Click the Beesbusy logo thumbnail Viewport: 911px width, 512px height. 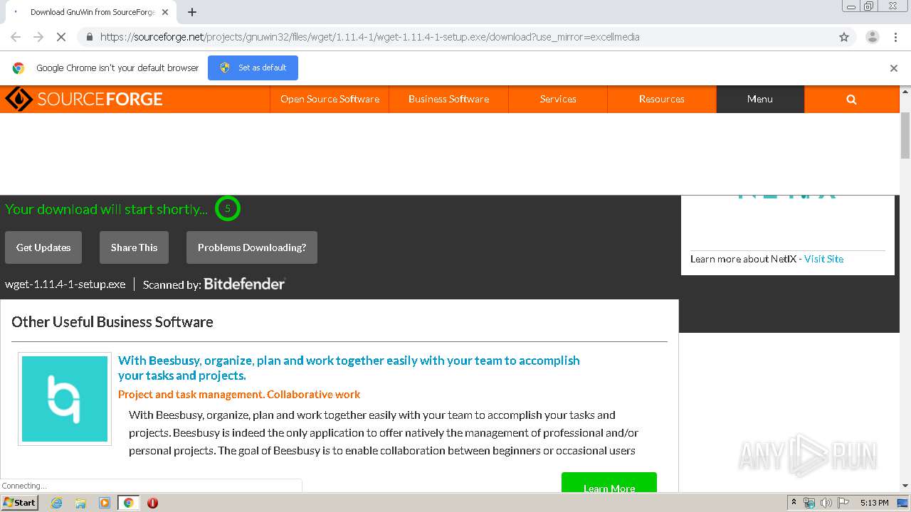[65, 399]
